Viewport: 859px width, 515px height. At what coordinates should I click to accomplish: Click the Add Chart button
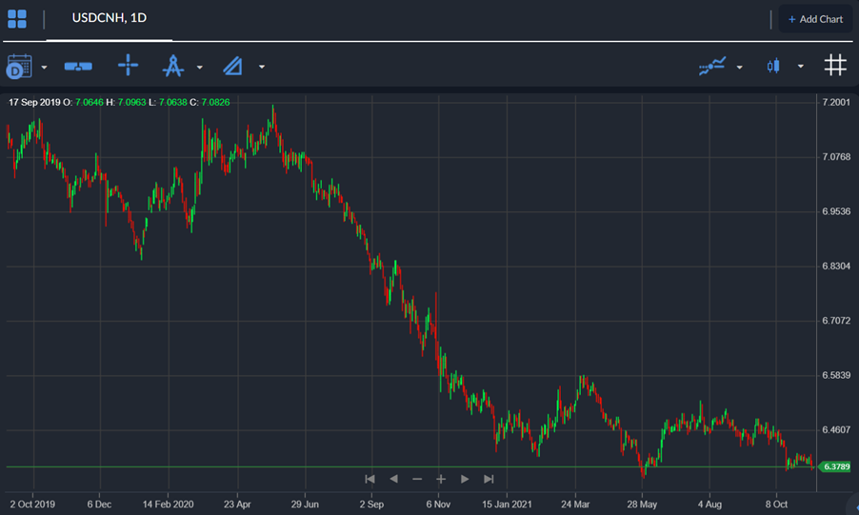(815, 19)
